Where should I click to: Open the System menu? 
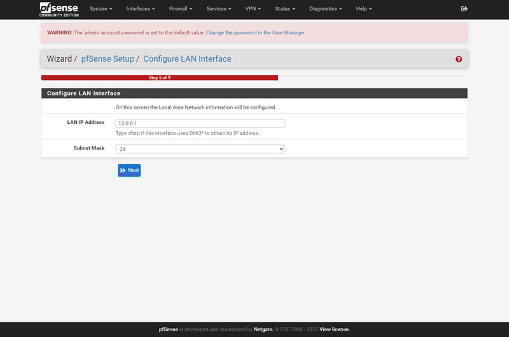(101, 9)
